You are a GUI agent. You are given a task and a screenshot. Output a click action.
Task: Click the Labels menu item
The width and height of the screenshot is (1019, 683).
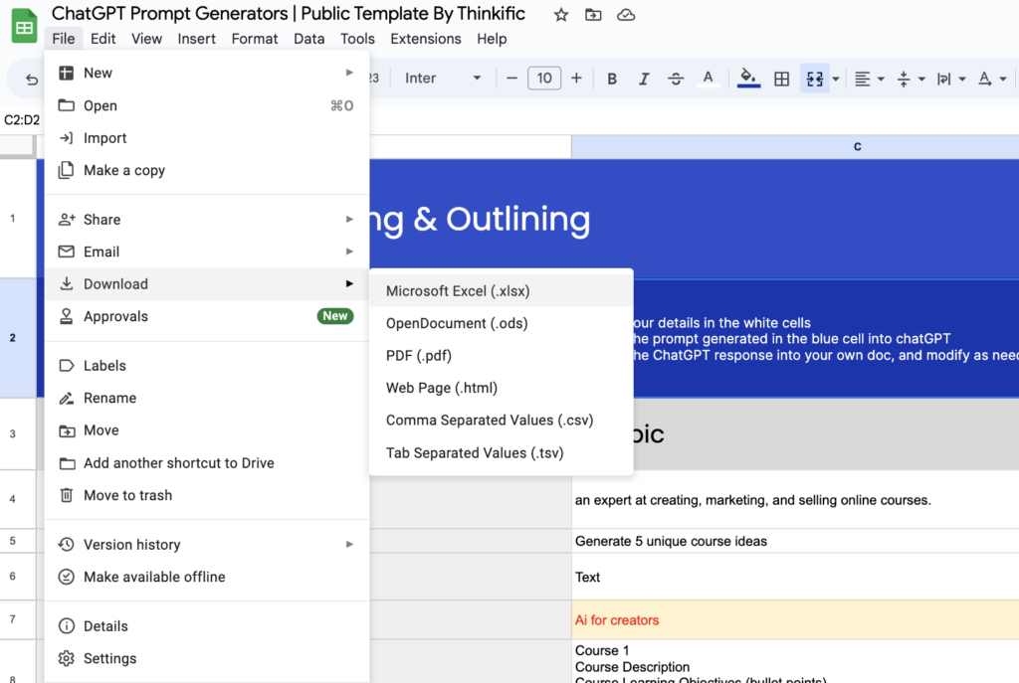coord(207,366)
